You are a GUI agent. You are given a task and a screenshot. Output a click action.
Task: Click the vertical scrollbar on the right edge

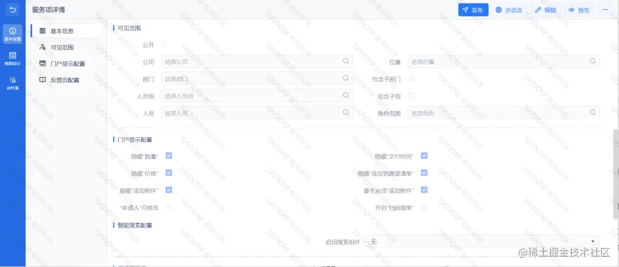(x=616, y=173)
